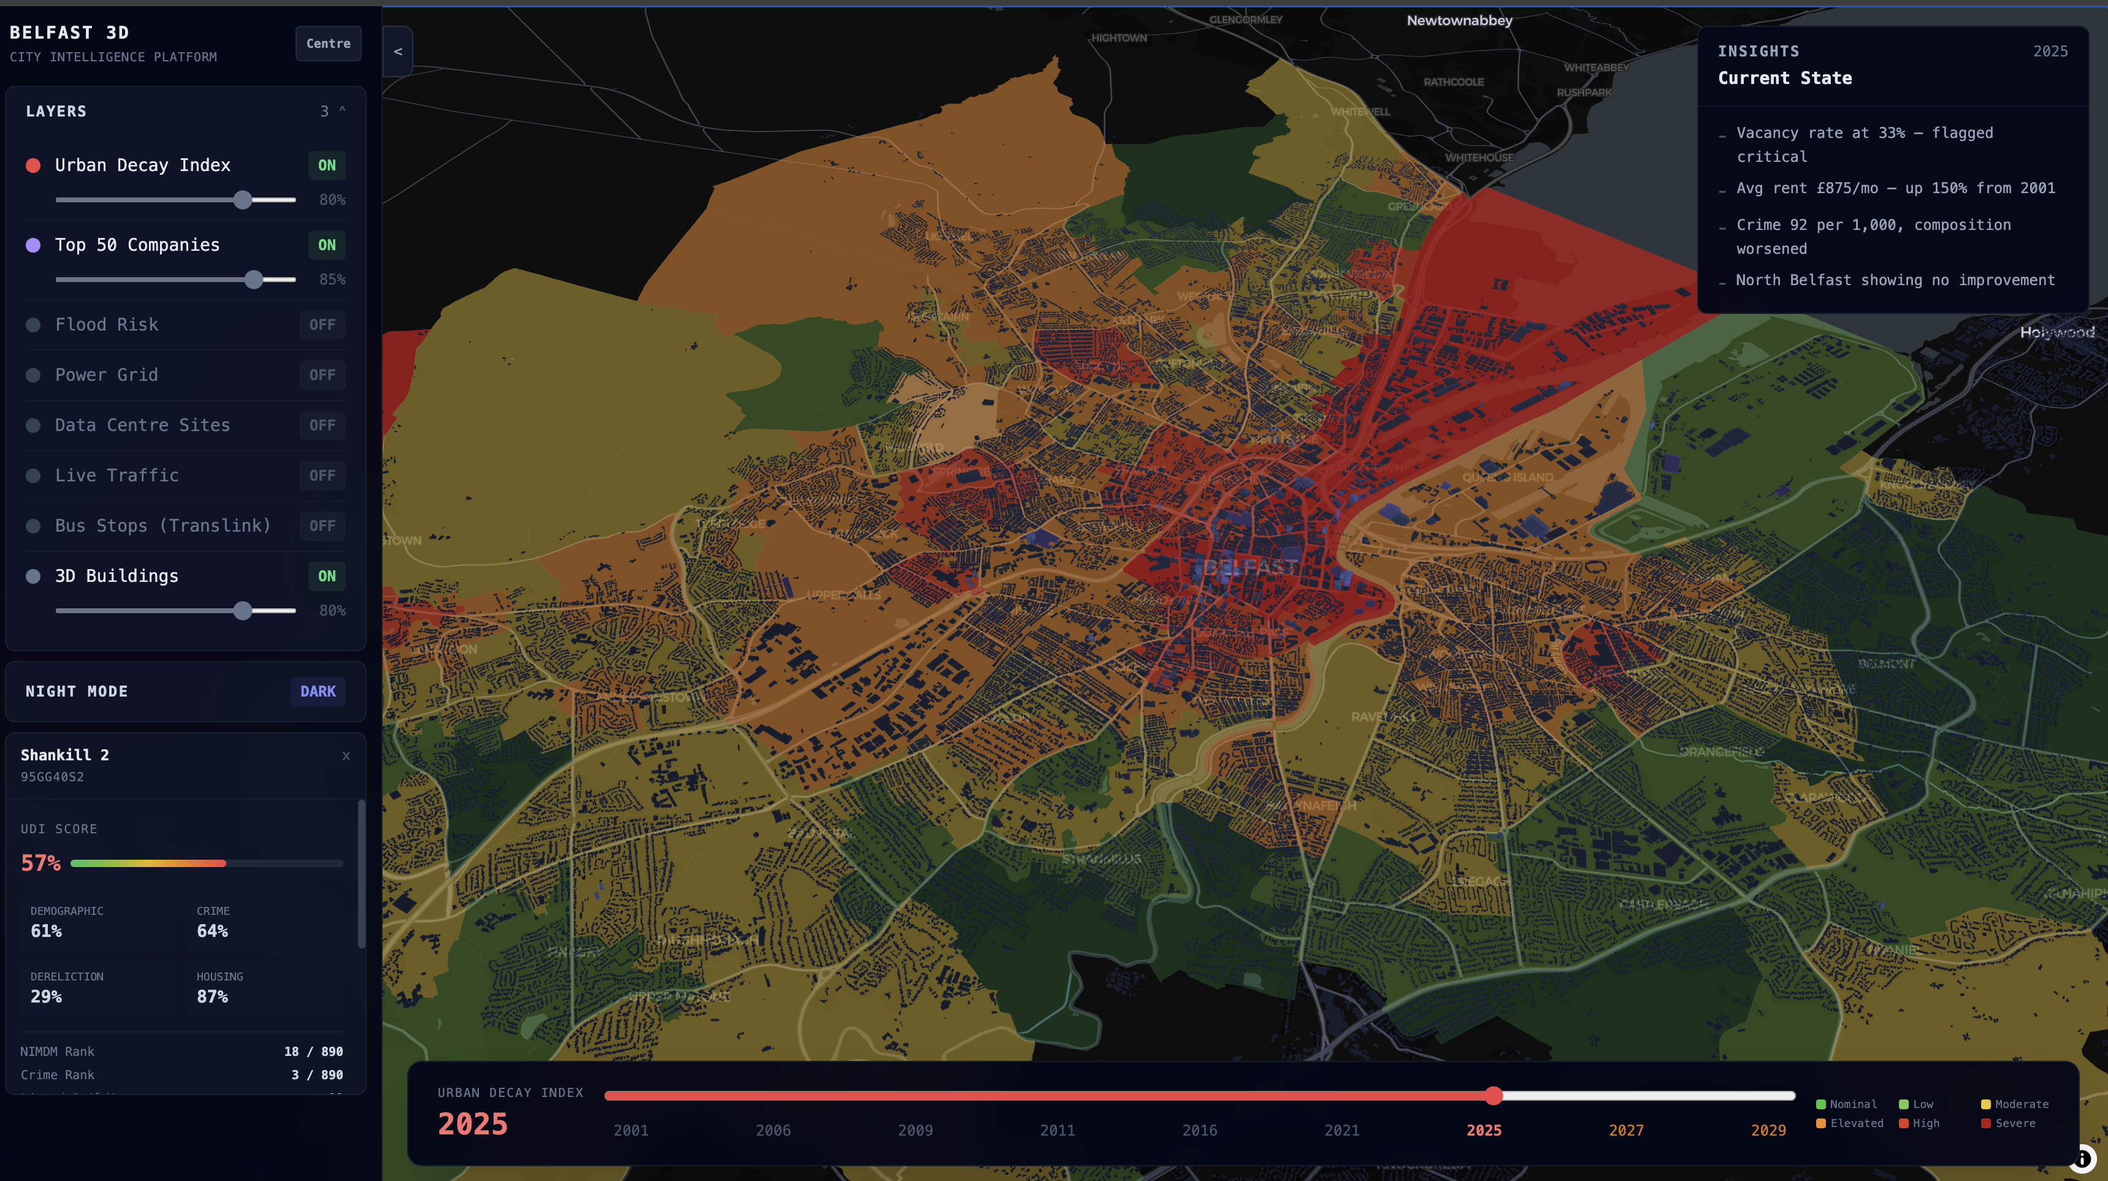
Task: Click the Live Traffic layer dot icon
Action: click(x=34, y=475)
